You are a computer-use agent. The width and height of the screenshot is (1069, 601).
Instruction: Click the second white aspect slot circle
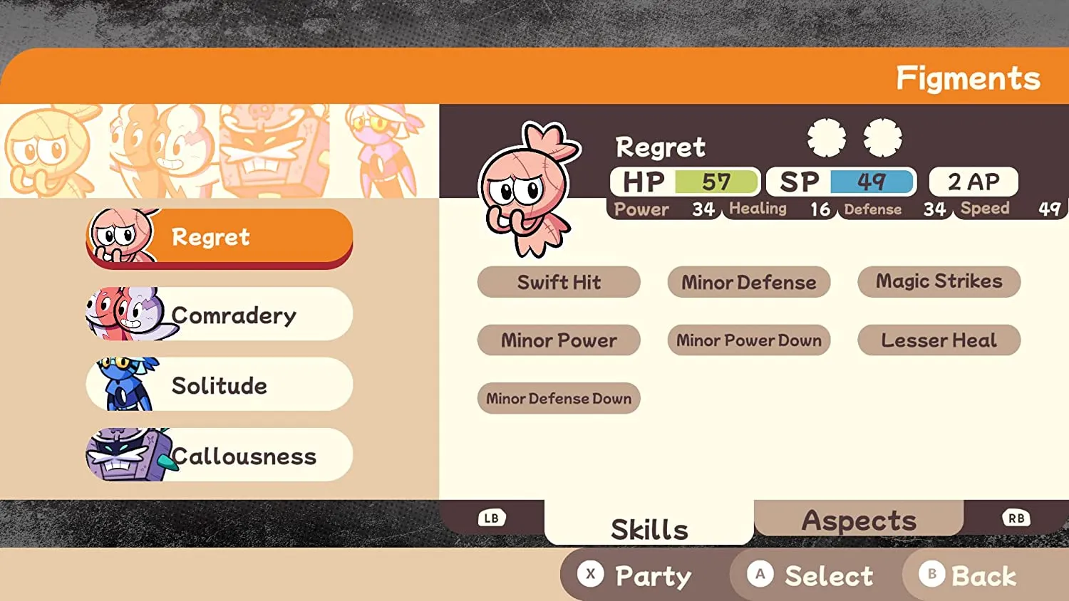pos(883,137)
